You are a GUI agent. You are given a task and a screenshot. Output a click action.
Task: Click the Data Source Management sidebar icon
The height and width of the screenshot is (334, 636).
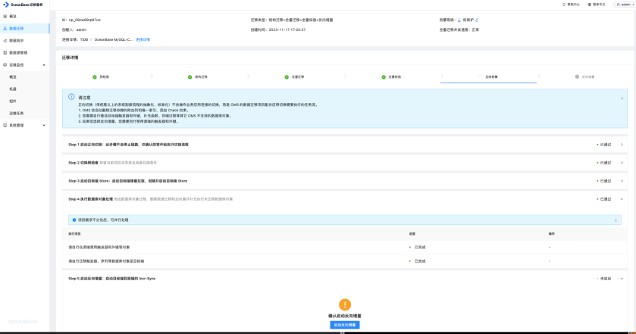tap(5, 53)
